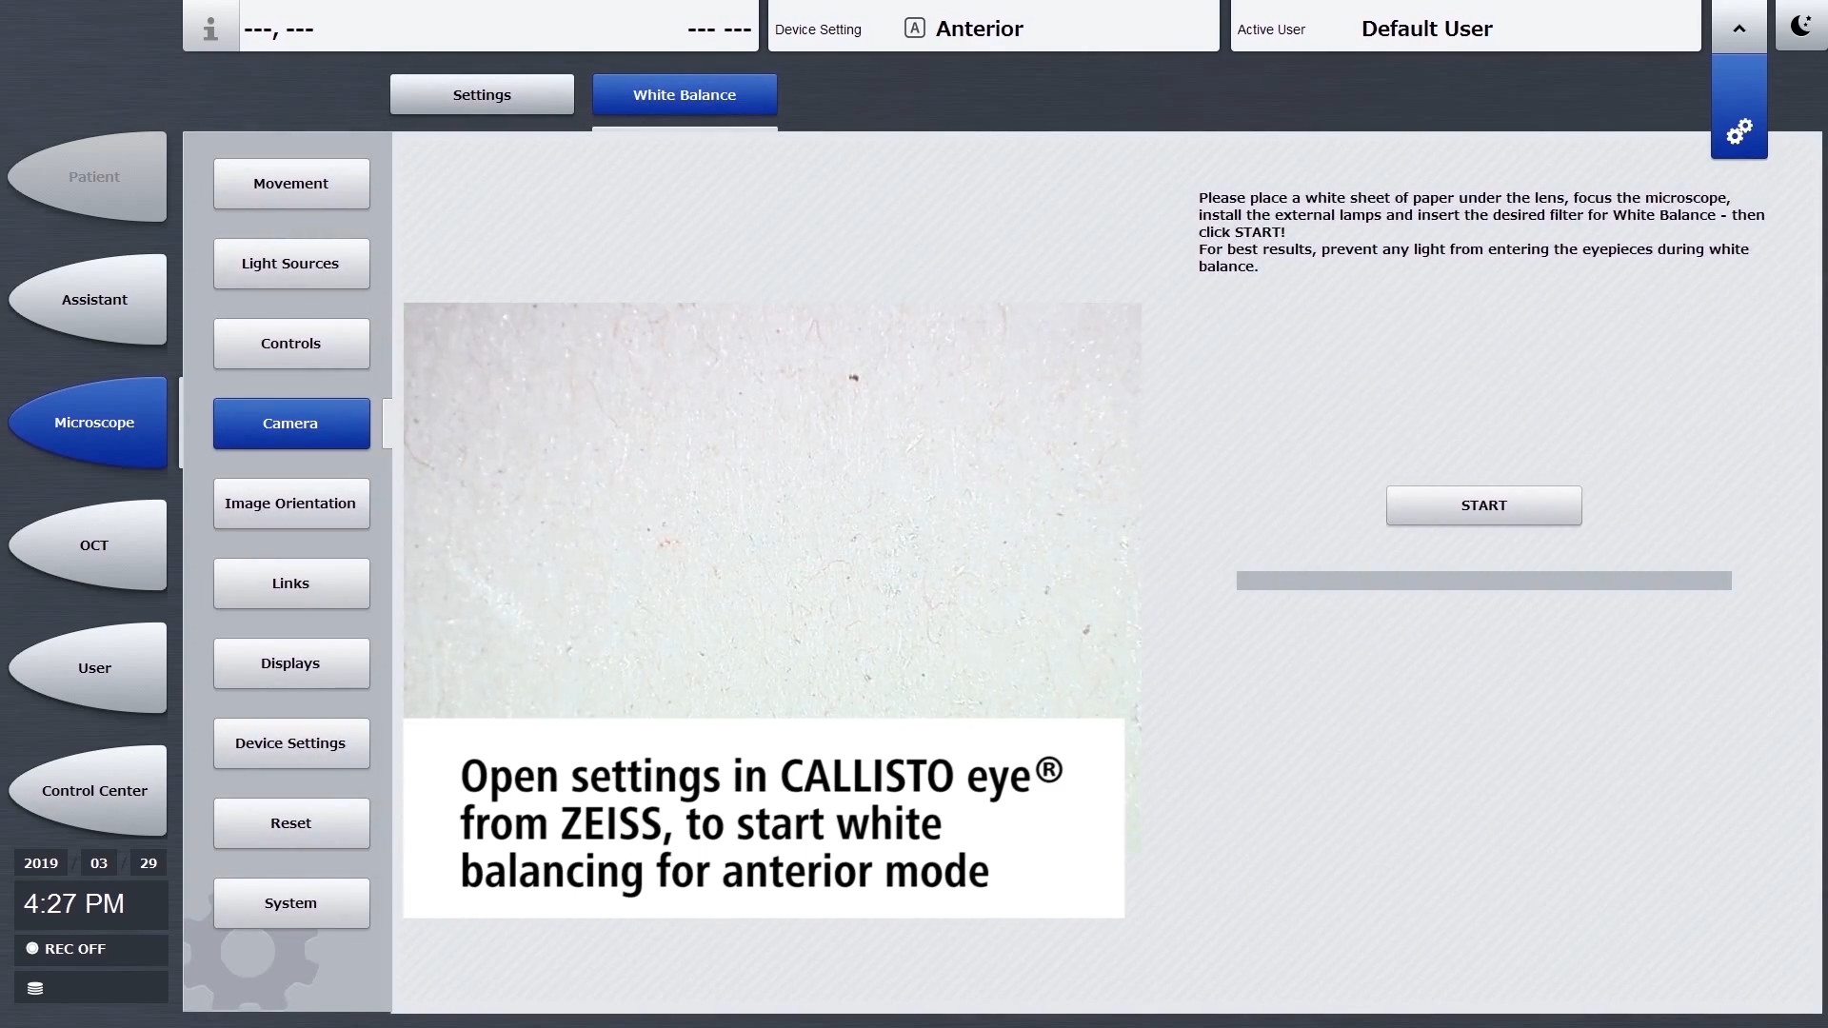
Task: Click the database storage icon
Action: [x=35, y=988]
